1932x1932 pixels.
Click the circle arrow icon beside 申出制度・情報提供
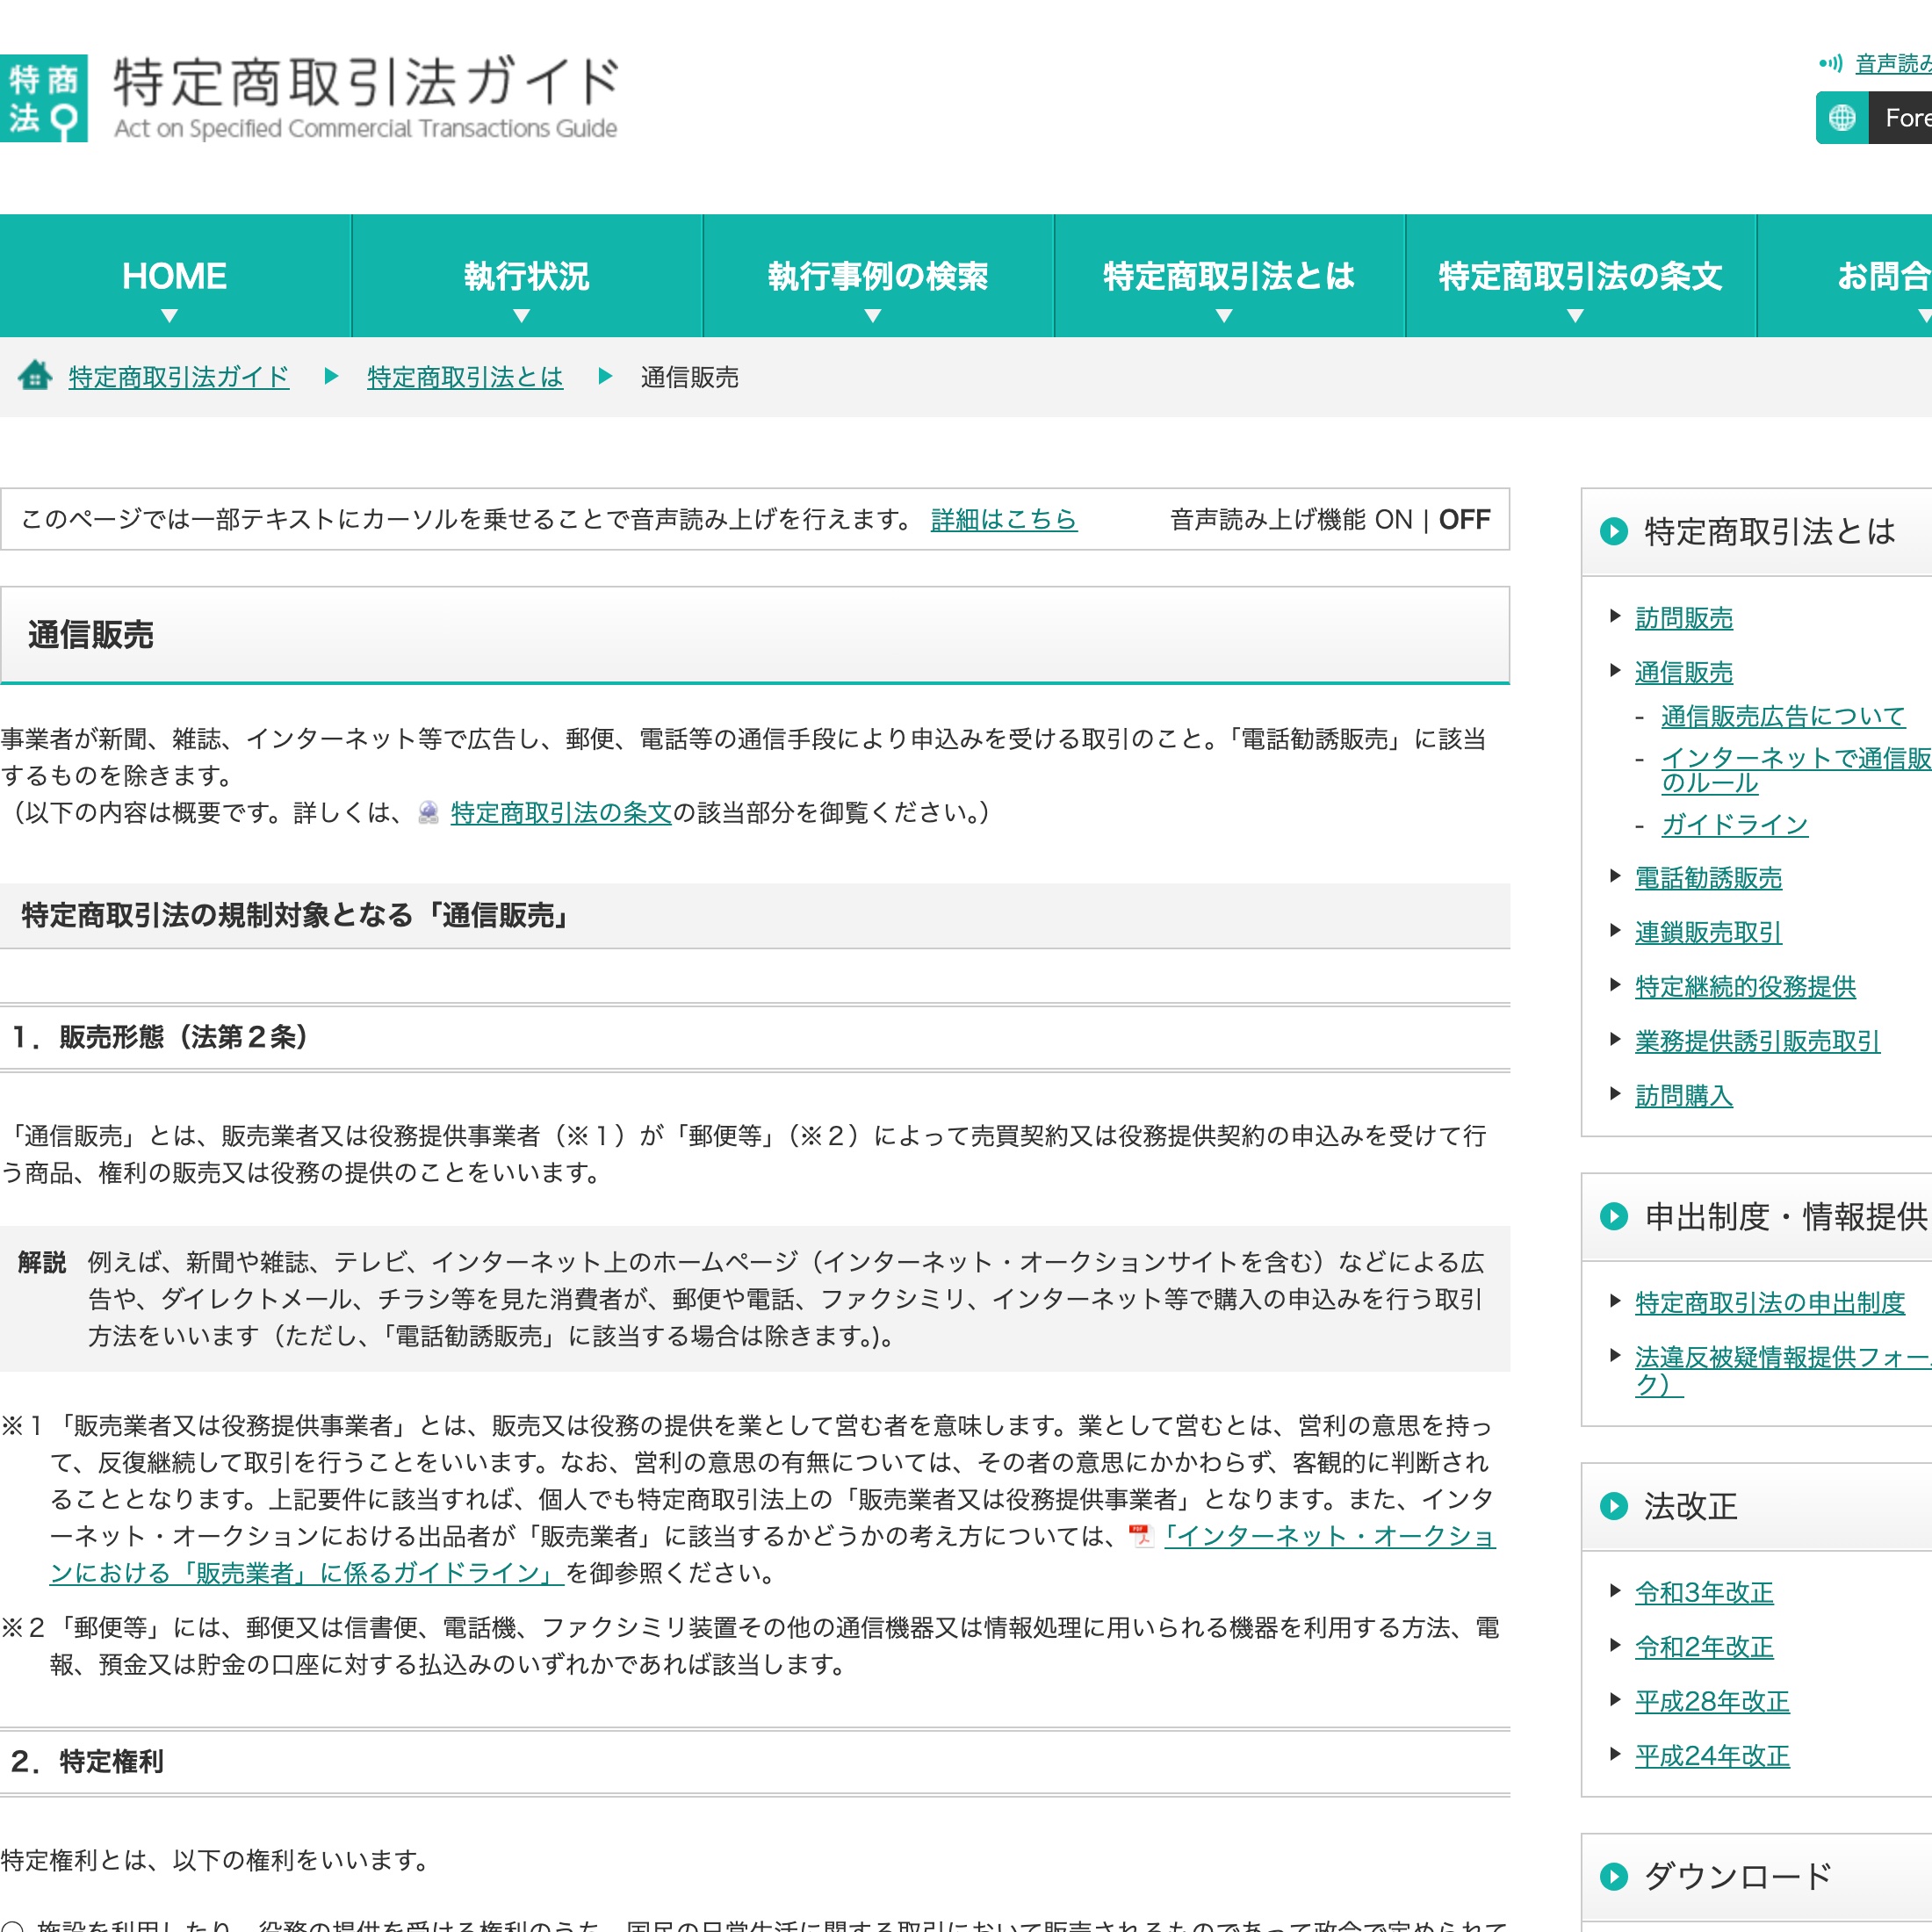1614,1216
